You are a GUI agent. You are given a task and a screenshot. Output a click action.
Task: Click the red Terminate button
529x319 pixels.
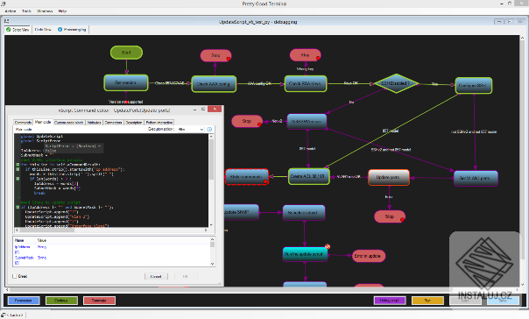(99, 301)
